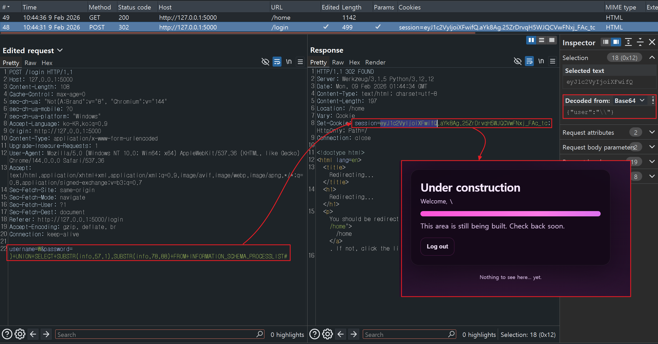Change the Base64 decoding dropdown

click(x=629, y=101)
